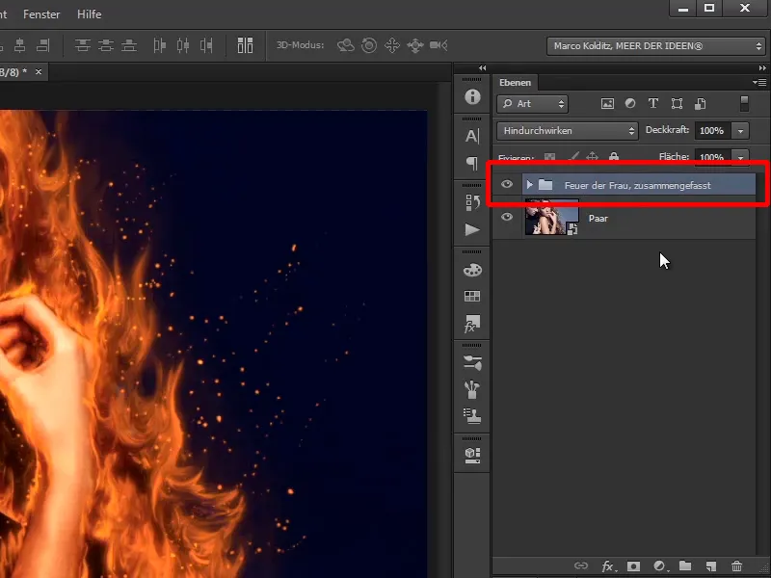Select the Paar layer name
Screen dimensions: 771x578
pos(598,219)
